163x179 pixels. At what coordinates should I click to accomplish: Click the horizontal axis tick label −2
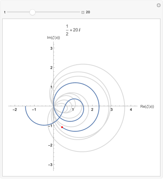(15, 110)
